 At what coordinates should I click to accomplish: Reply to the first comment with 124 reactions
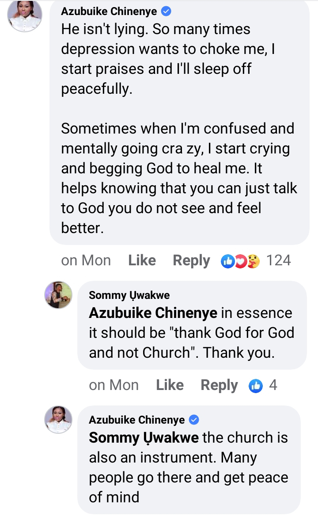click(191, 261)
